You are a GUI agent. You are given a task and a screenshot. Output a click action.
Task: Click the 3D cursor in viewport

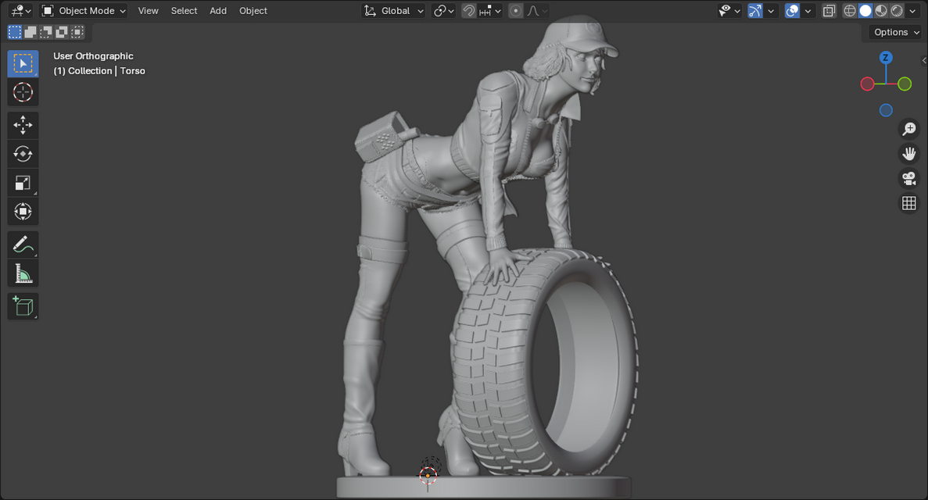tap(428, 474)
